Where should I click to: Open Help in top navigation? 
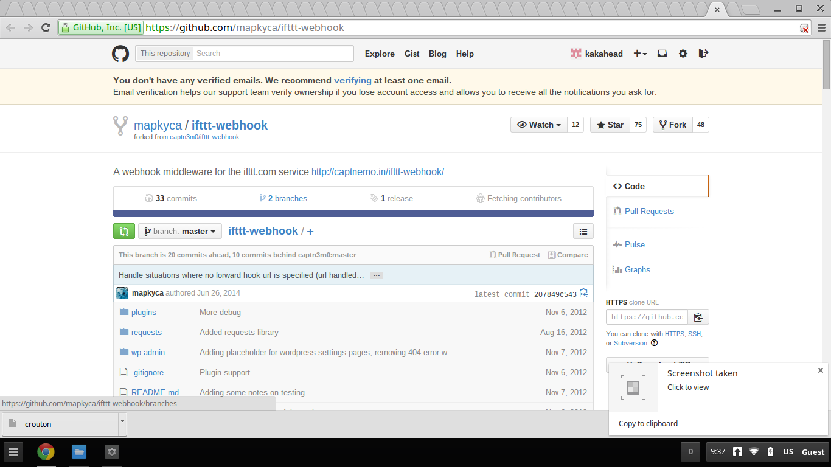[465, 54]
